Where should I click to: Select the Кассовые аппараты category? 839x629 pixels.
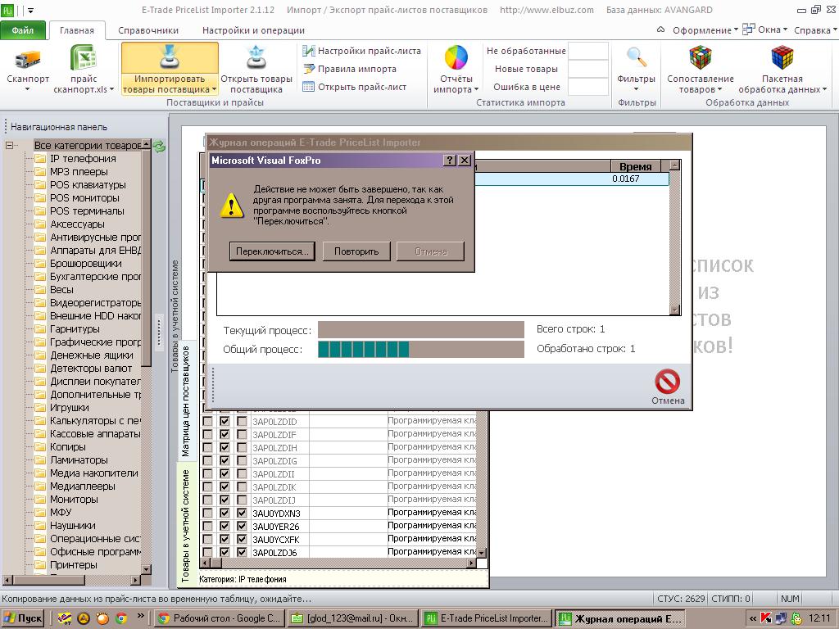[x=95, y=434]
